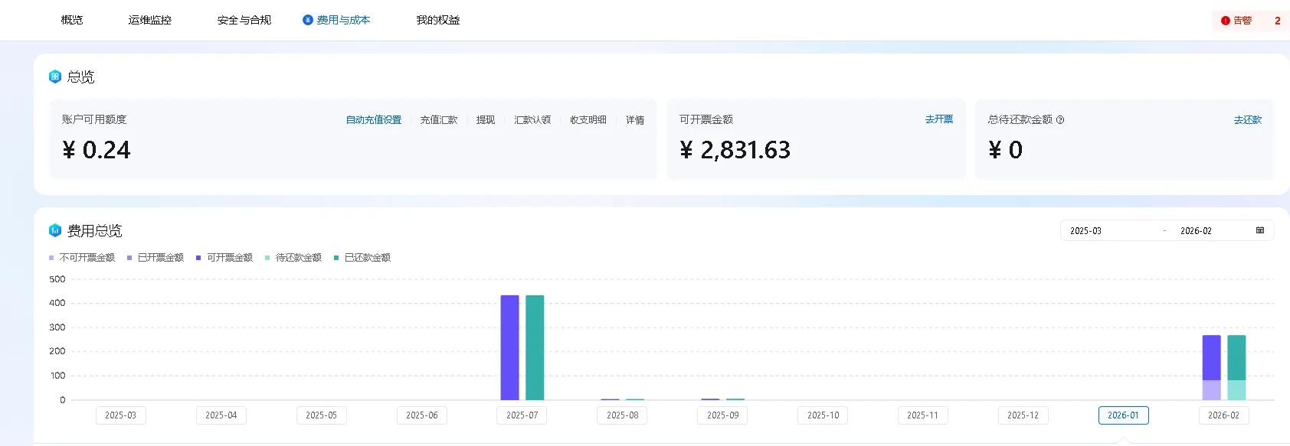Go to the 我的权益 tab
The image size is (1290, 446).
438,20
